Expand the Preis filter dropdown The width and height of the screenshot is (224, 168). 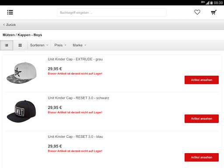pyautogui.click(x=60, y=45)
